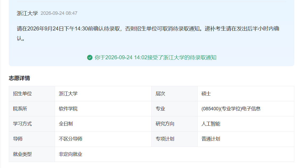Screen dimensions: 302x168
Task: Click the 研究方向 label cell
Action: (175, 124)
